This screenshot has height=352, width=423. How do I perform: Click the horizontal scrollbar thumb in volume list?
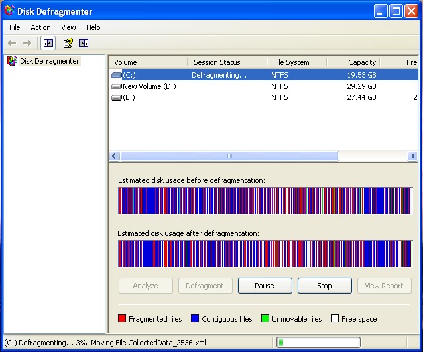[229, 156]
